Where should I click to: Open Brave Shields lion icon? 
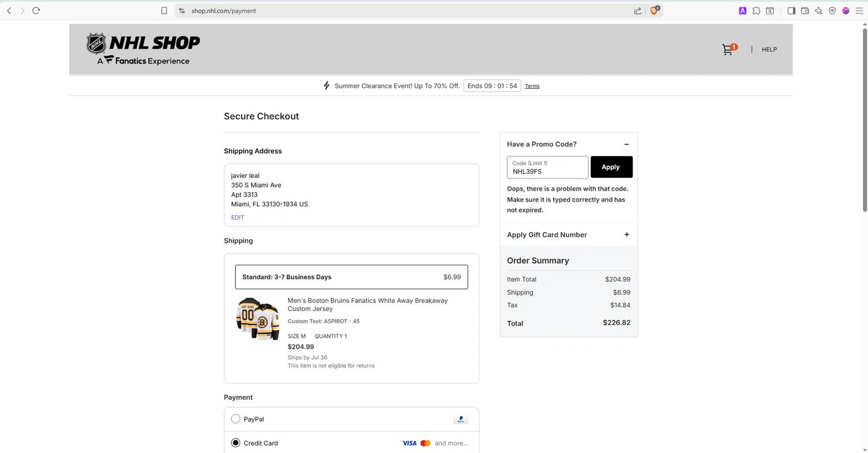654,10
